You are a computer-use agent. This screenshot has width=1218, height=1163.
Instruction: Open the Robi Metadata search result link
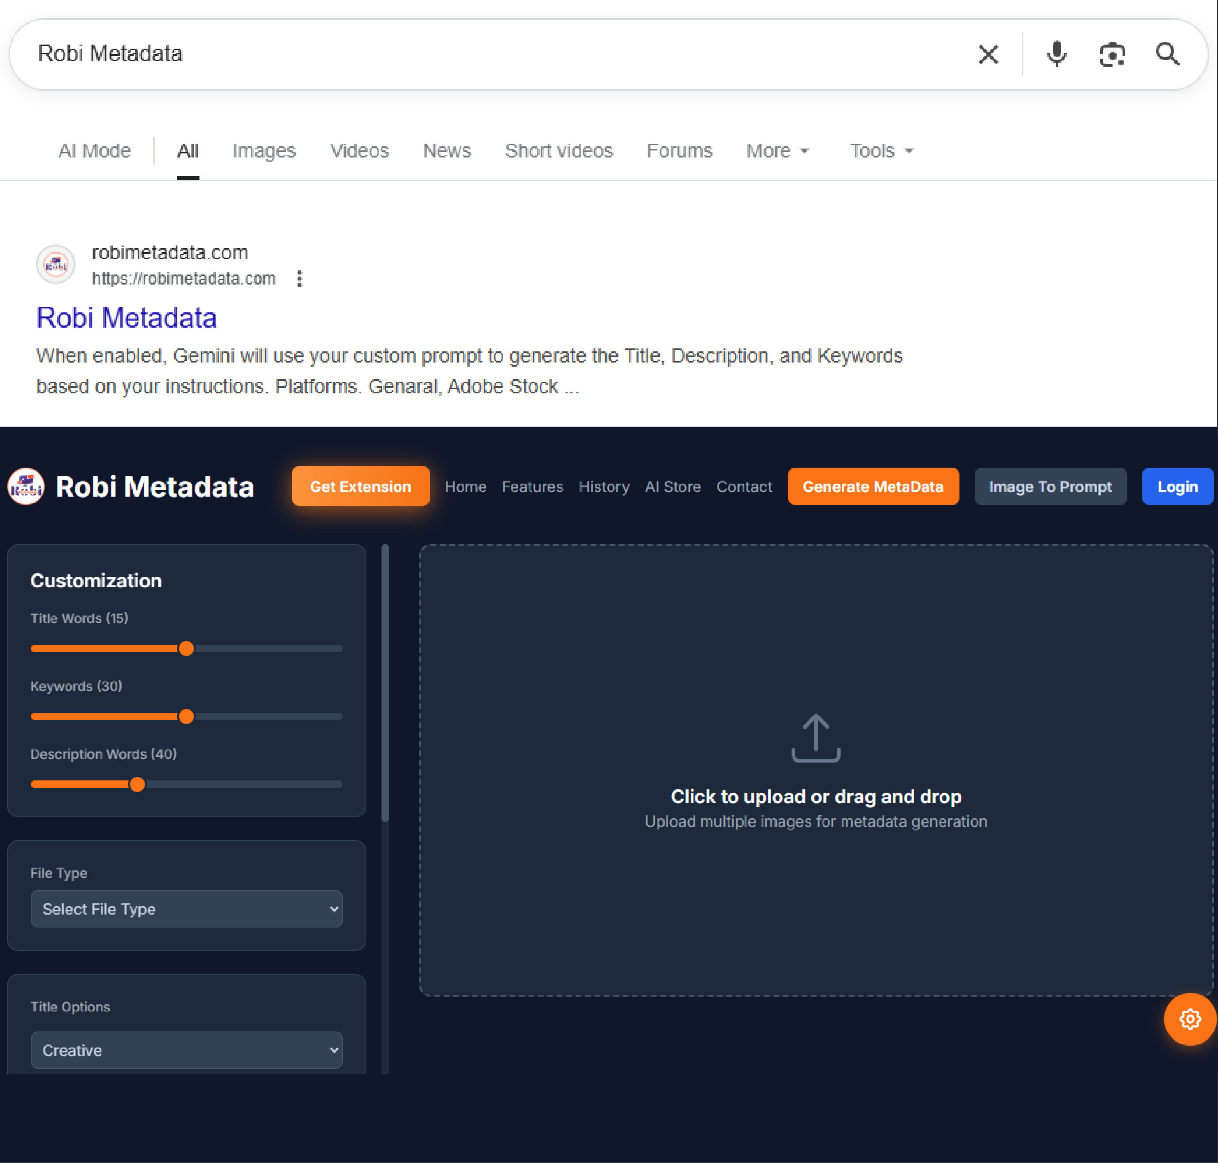pyautogui.click(x=126, y=318)
